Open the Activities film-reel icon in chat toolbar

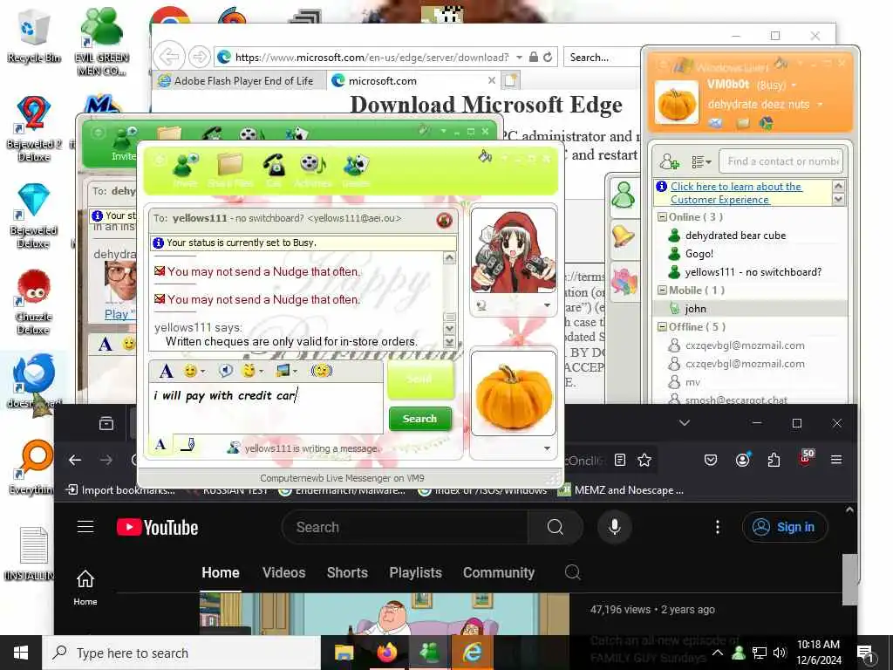pyautogui.click(x=313, y=165)
